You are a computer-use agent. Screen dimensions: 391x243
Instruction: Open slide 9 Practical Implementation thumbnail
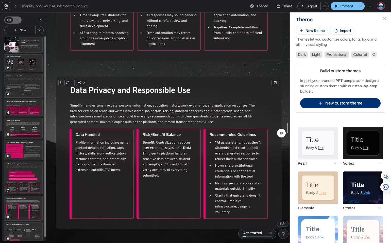tap(23, 232)
